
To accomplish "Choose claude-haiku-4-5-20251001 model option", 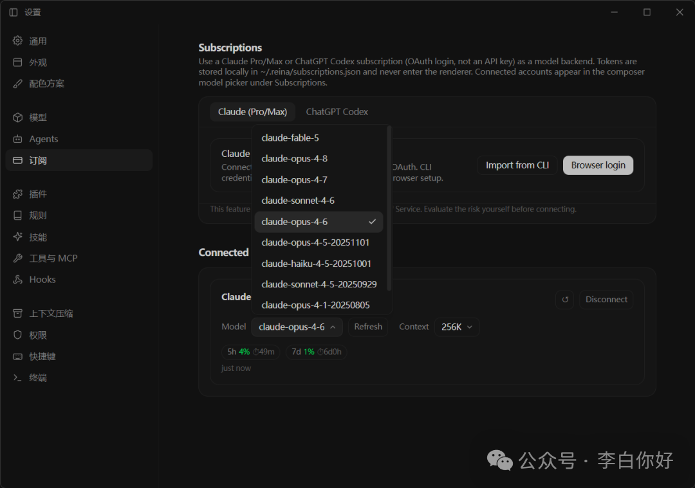I will 319,264.
